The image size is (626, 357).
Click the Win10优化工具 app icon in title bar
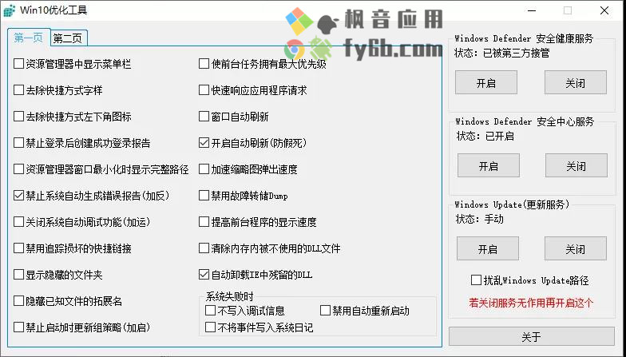[x=10, y=11]
